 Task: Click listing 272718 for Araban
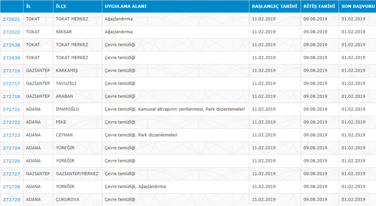click(x=12, y=97)
